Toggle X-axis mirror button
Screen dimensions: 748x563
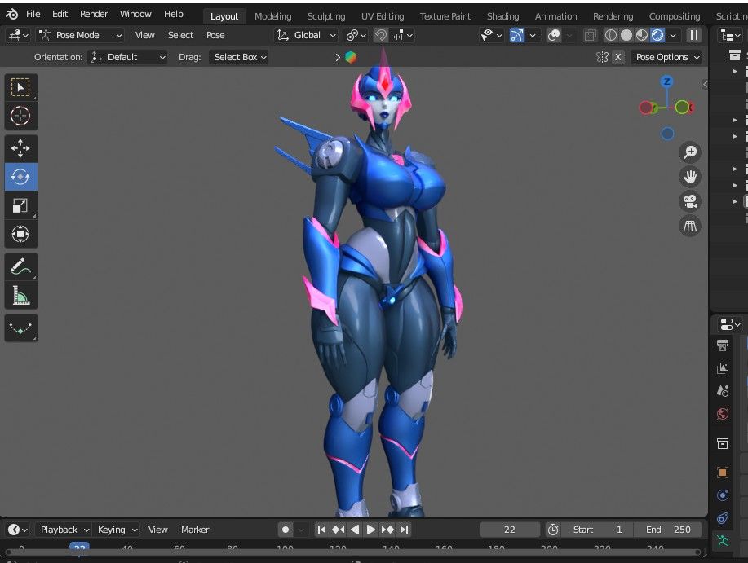coord(618,57)
